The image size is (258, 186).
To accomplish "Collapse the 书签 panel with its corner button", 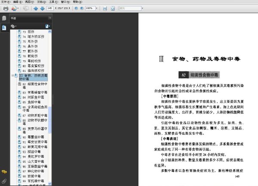I will 50,18.
